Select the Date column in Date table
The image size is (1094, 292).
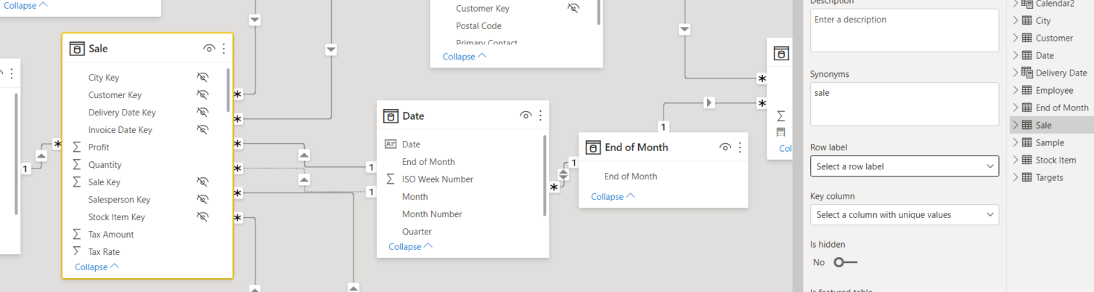pos(411,144)
